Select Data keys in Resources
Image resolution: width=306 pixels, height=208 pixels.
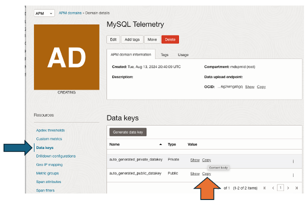44,147
